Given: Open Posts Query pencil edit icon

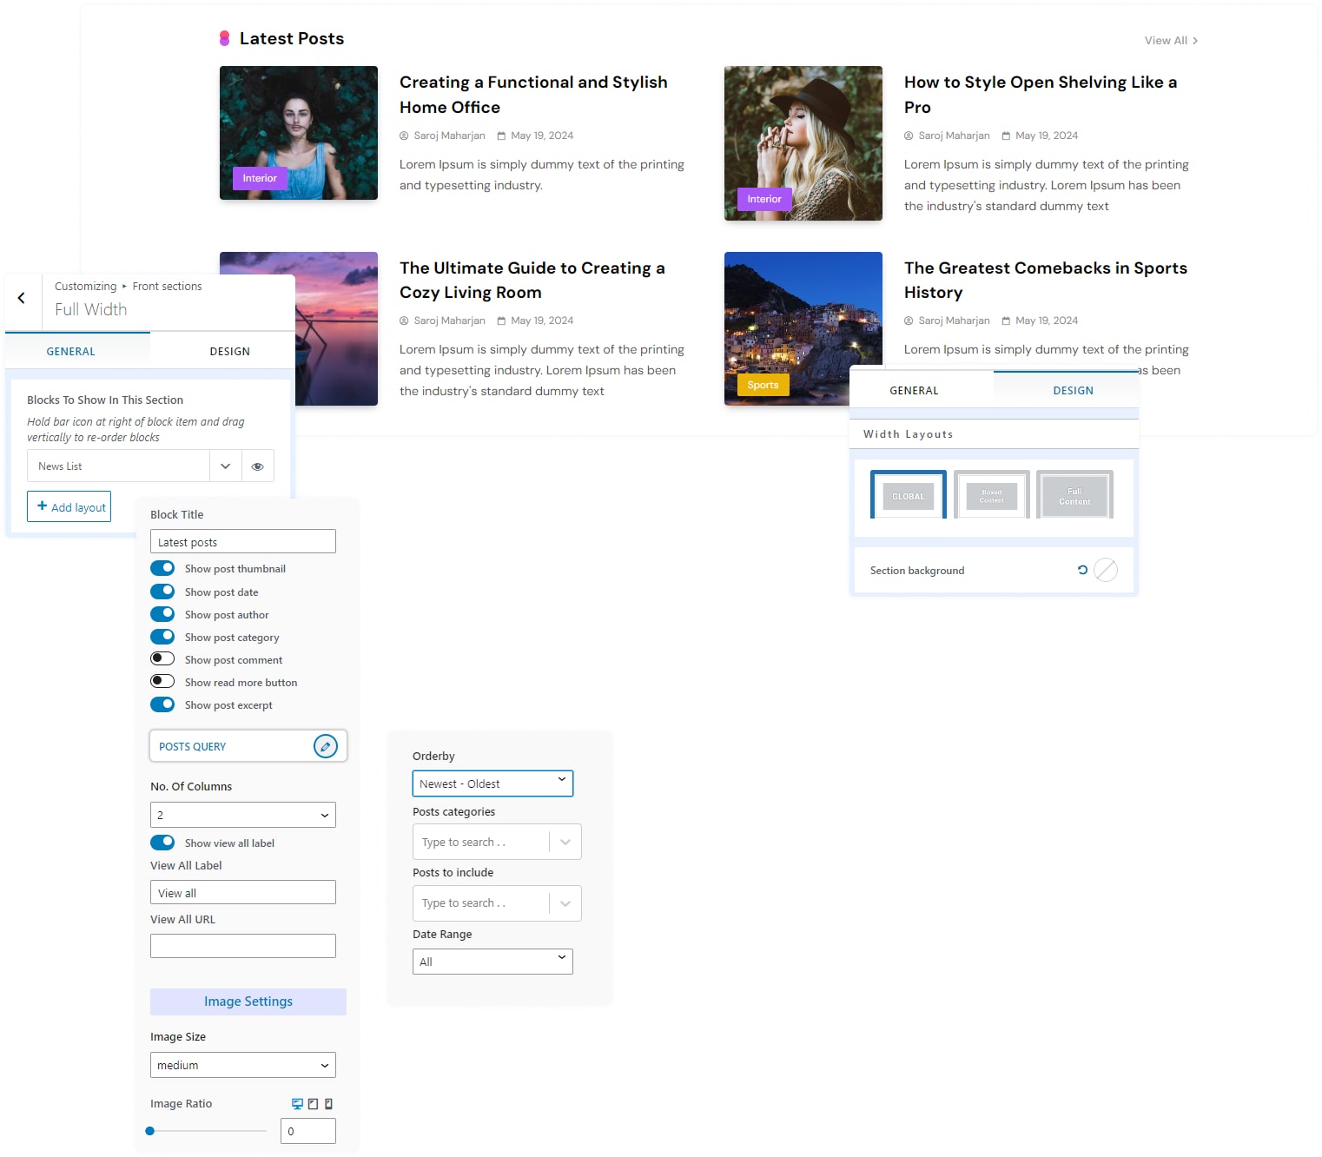Looking at the screenshot, I should tap(325, 746).
